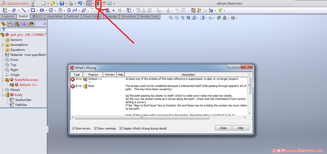Open the SolidWorks menu flyout arrow by the logo
Image resolution: width=327 pixels, height=154 pixels.
tap(33, 4)
